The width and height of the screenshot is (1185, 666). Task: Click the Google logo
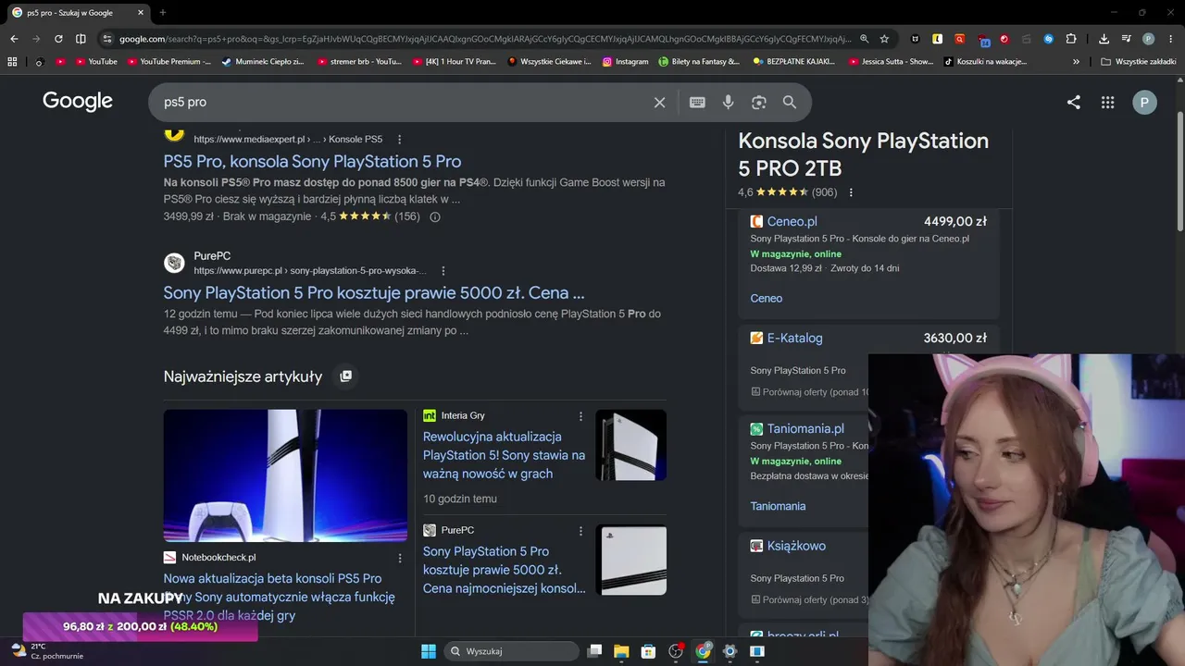tap(78, 102)
